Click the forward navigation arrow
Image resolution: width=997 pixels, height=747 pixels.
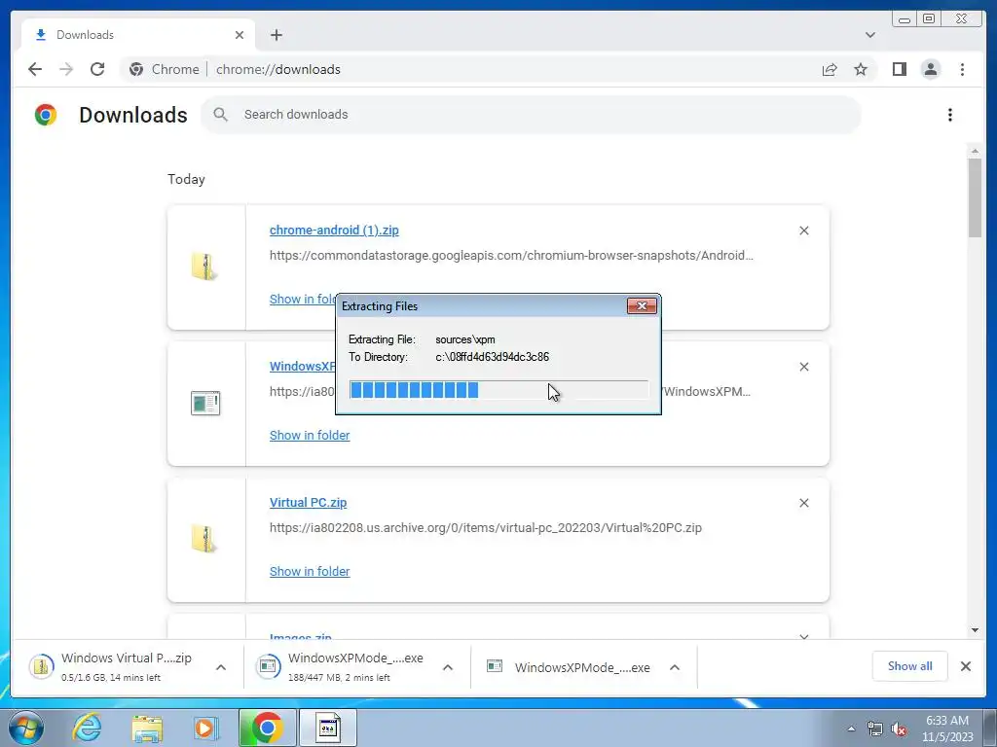66,69
